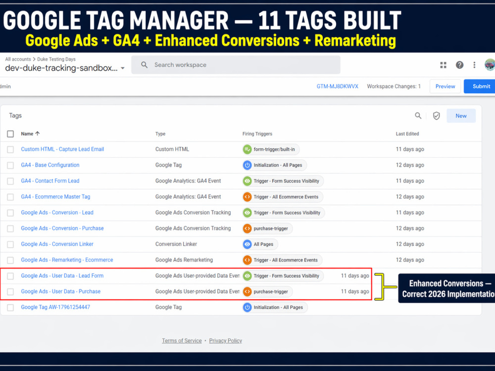
Task: Sort by the Name column header
Action: (x=27, y=134)
